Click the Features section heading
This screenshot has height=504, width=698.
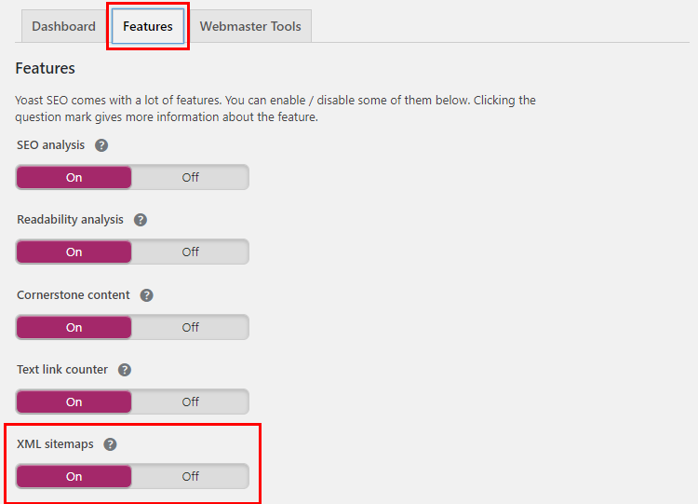(x=46, y=69)
